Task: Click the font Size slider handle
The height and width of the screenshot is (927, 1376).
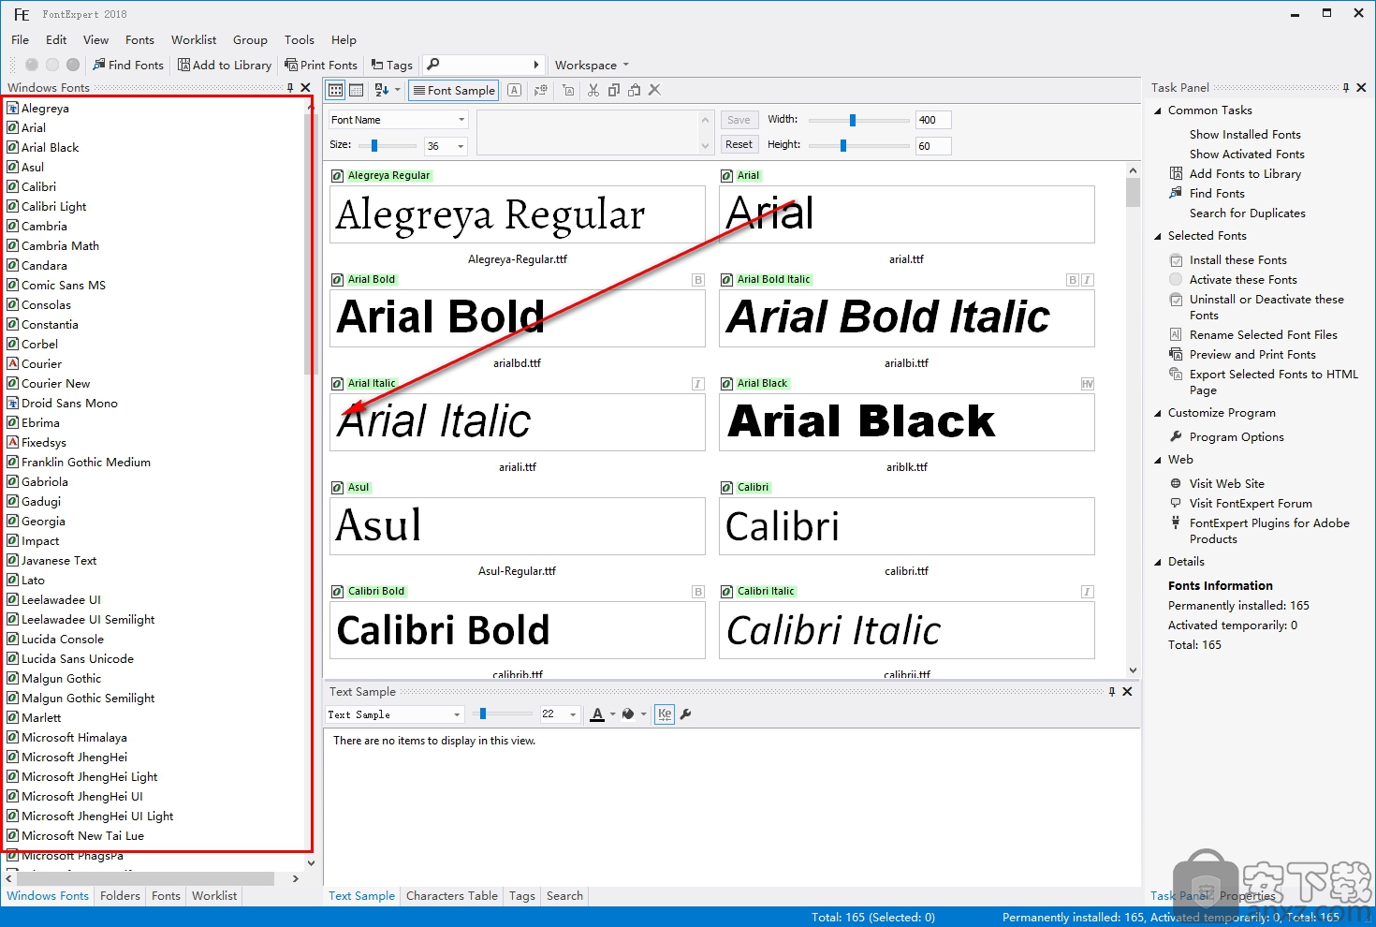Action: tap(374, 145)
